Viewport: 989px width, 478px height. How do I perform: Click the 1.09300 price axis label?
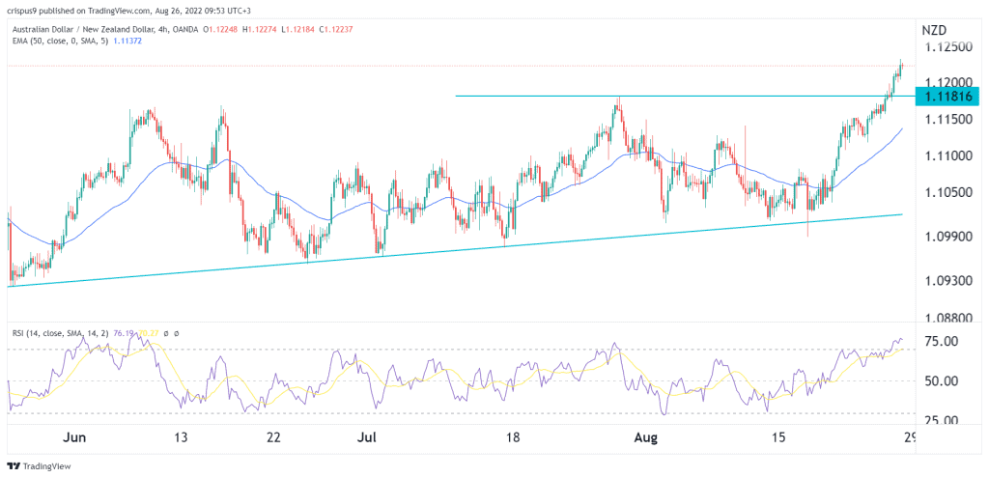point(950,279)
